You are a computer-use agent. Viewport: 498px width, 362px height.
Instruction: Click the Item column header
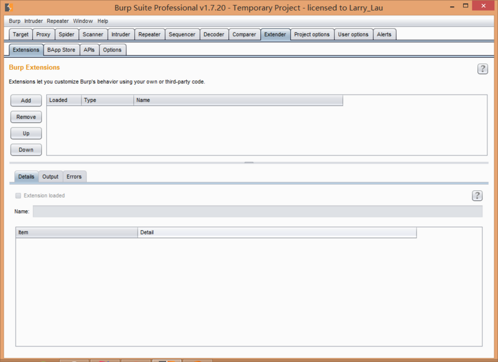[77, 233]
